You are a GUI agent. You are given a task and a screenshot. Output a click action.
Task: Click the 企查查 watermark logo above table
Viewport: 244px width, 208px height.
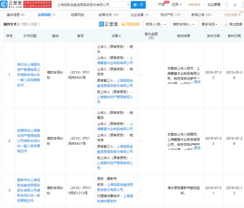click(x=108, y=24)
